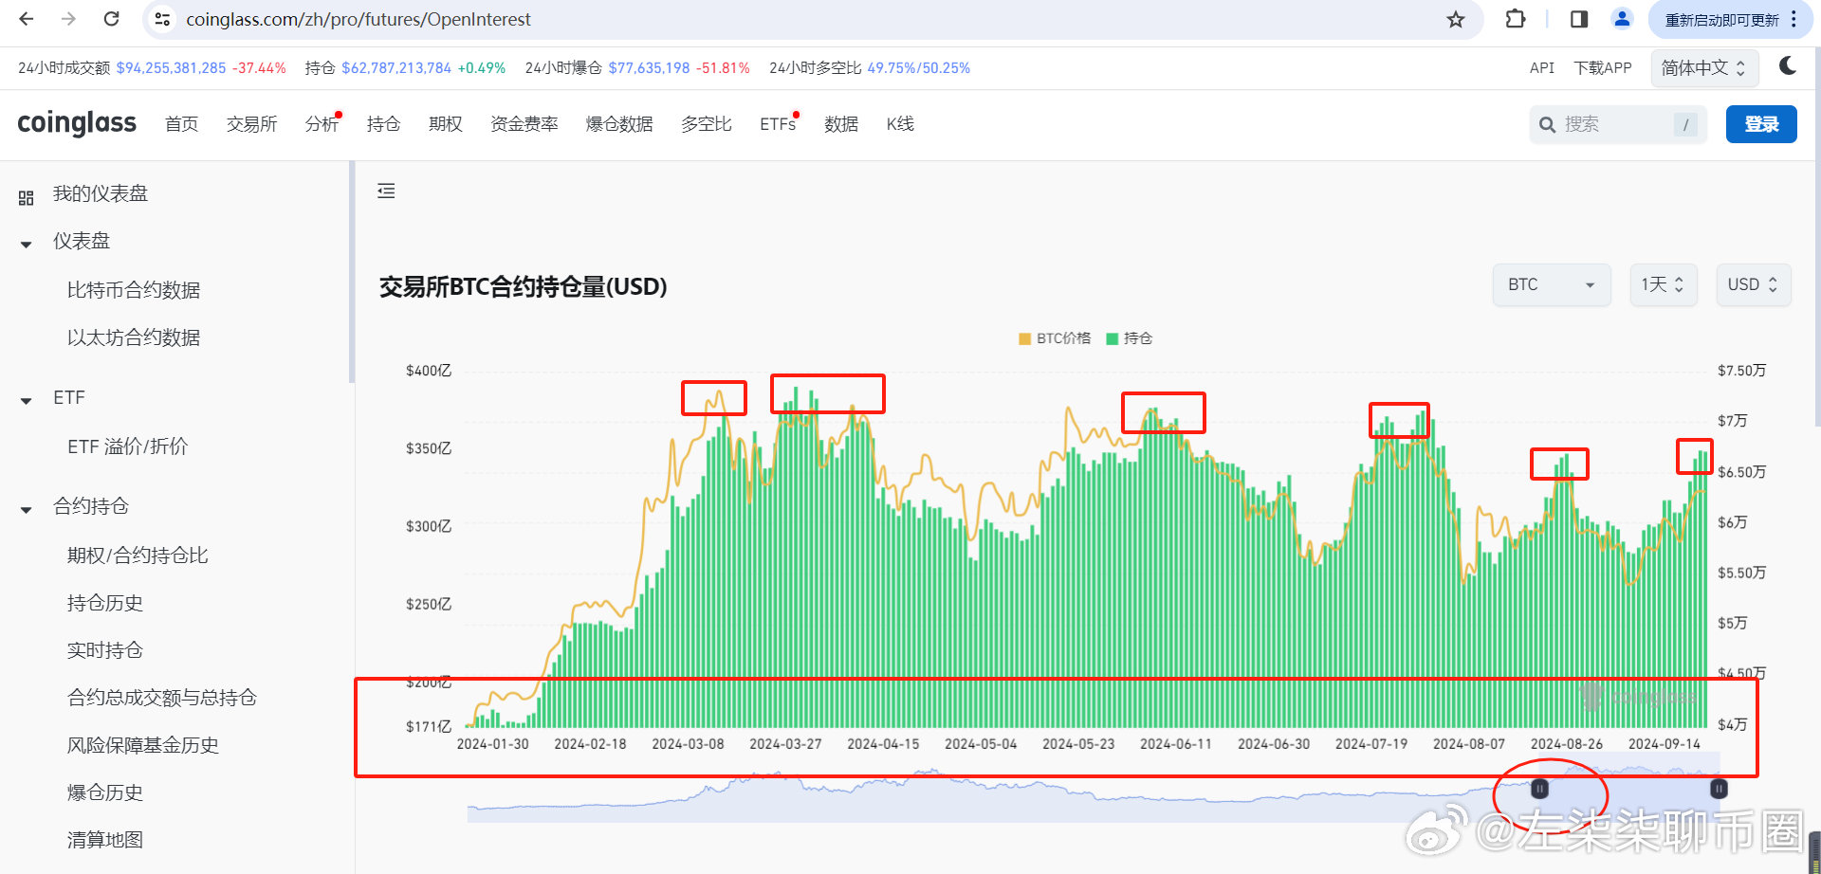
Task: View site information icon in address bar
Action: [x=162, y=19]
